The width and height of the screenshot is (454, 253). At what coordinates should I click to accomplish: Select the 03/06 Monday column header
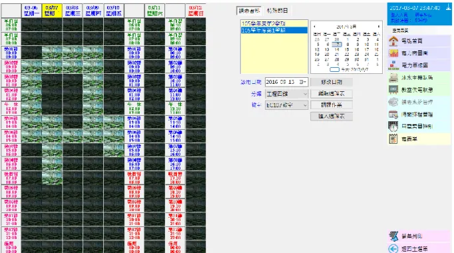tap(31, 11)
